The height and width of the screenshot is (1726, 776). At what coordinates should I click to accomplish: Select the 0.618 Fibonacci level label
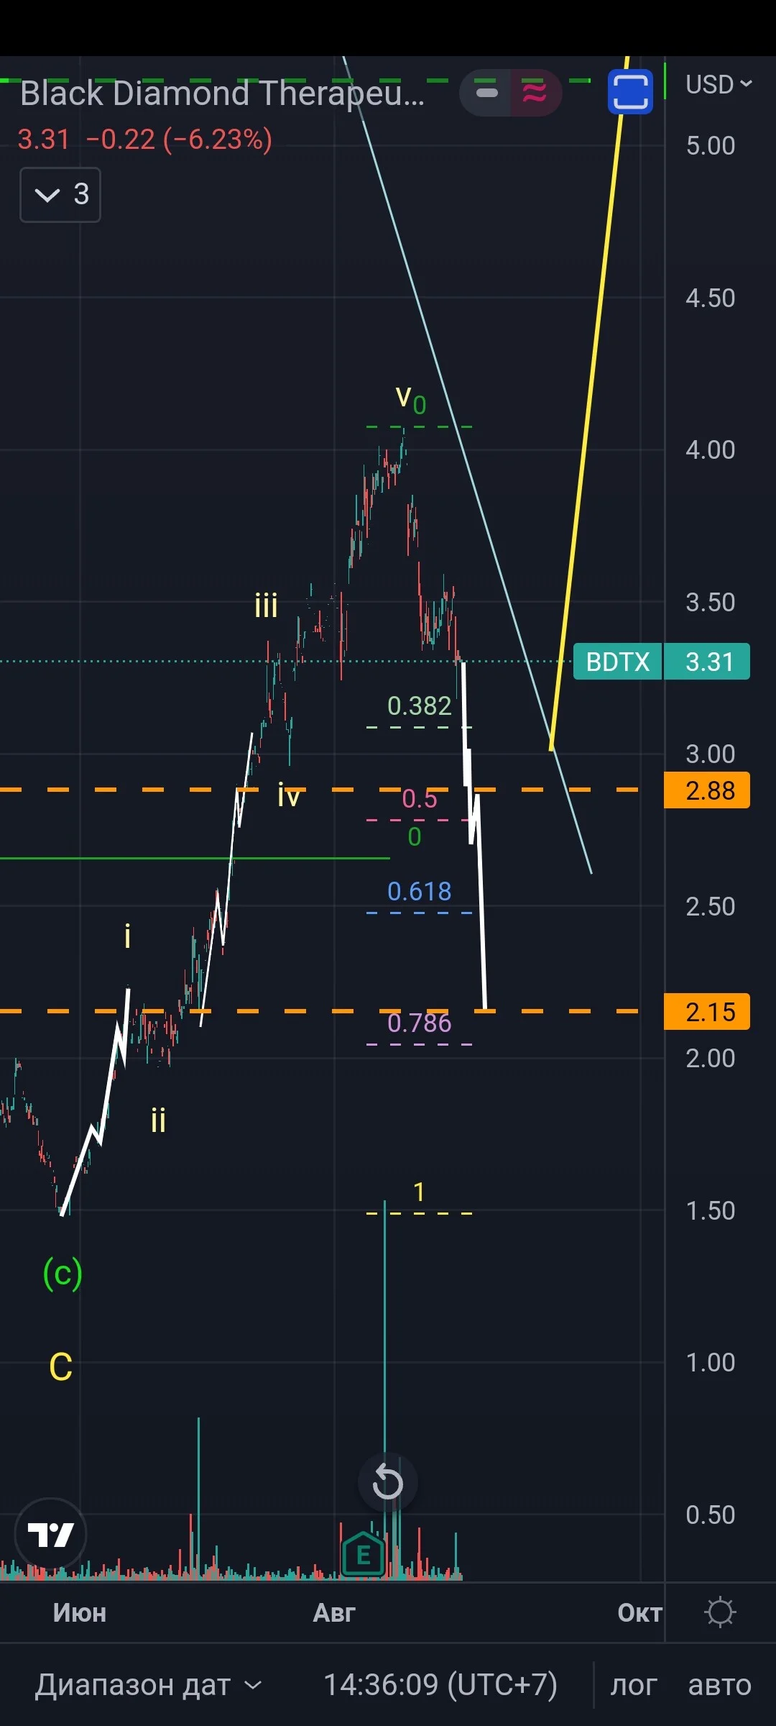point(419,892)
